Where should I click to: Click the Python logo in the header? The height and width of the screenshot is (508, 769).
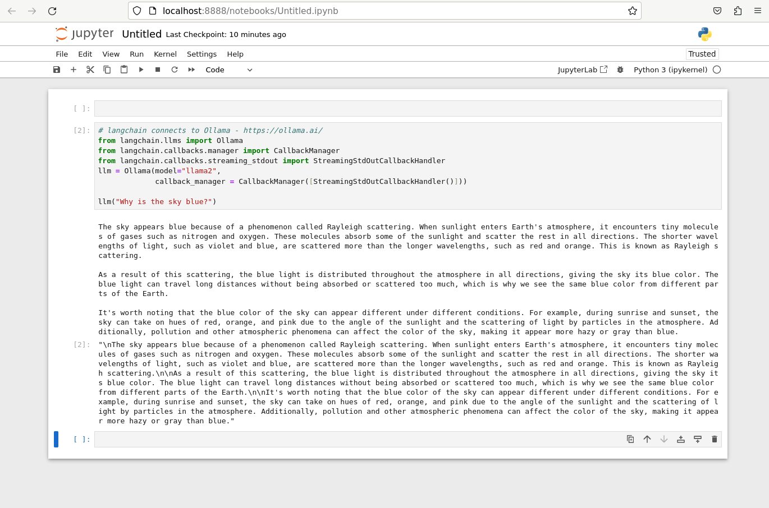pos(704,34)
